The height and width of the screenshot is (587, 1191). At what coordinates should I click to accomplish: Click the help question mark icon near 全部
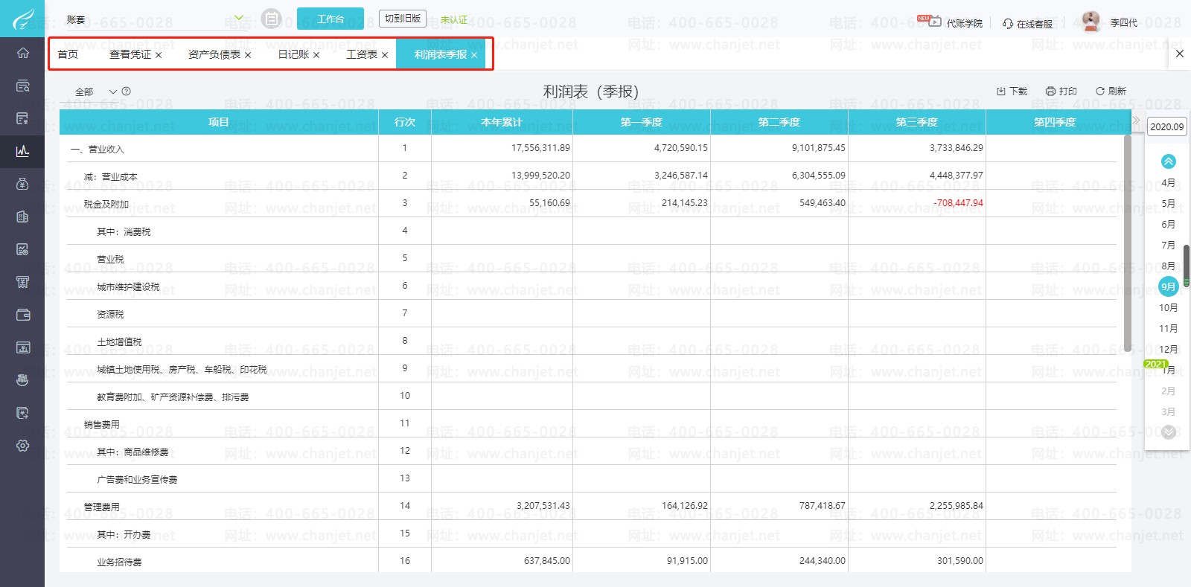(127, 92)
